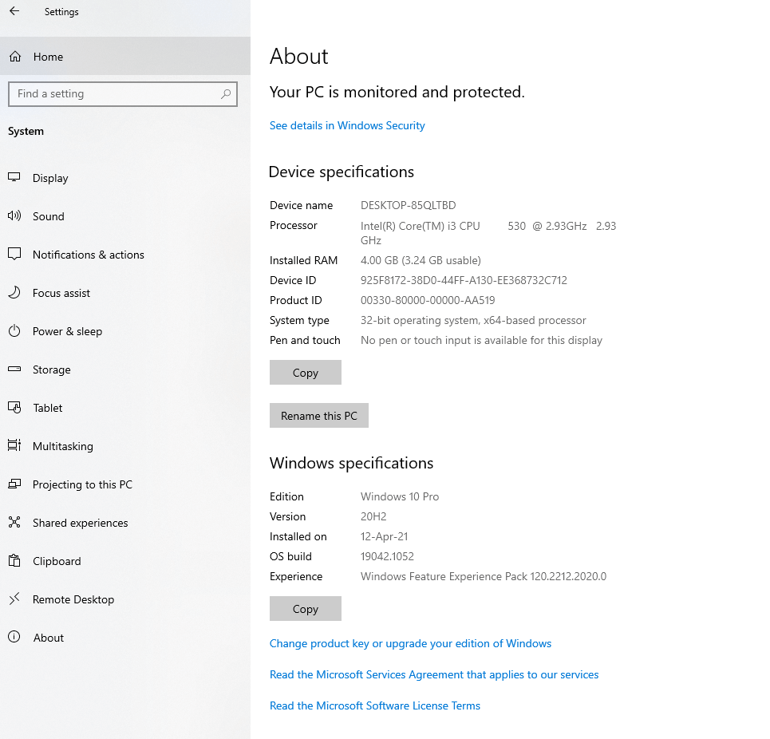
Task: Read the Microsoft Software License Terms
Action: click(x=374, y=705)
